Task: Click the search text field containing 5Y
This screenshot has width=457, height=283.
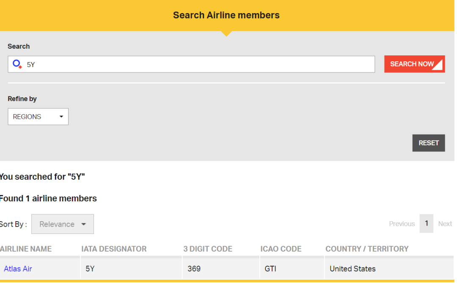Action: click(x=199, y=64)
